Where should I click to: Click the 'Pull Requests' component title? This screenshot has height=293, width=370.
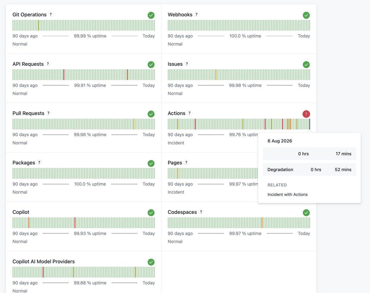[x=28, y=113]
